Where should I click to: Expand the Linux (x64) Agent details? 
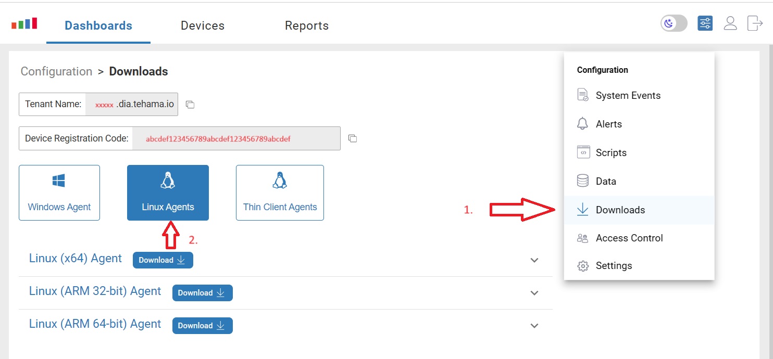pyautogui.click(x=534, y=260)
